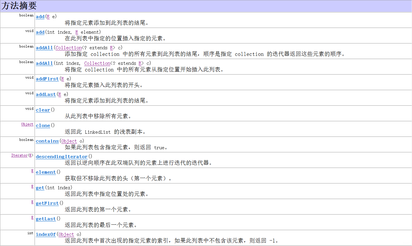
Task: Click E return type of get(int index)
Action: click(32, 186)
